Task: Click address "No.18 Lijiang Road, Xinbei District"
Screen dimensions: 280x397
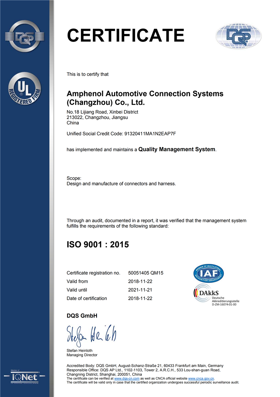Action: click(x=102, y=112)
